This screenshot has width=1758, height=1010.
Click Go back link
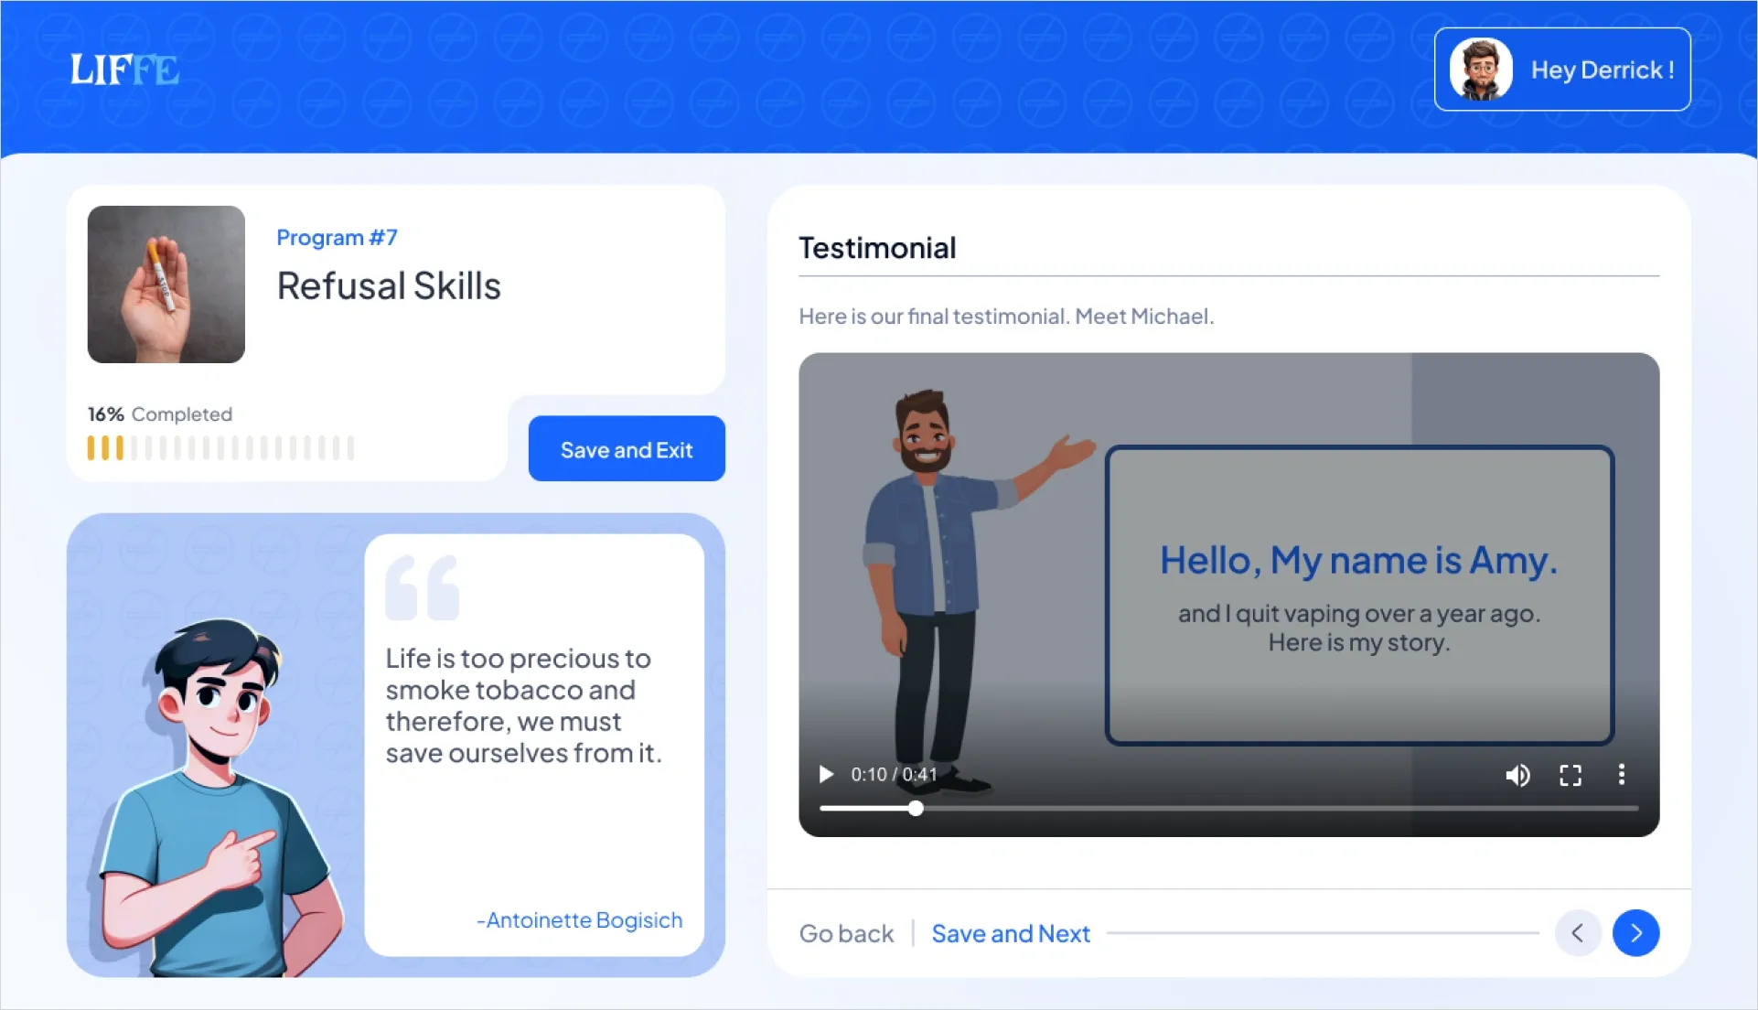(846, 934)
